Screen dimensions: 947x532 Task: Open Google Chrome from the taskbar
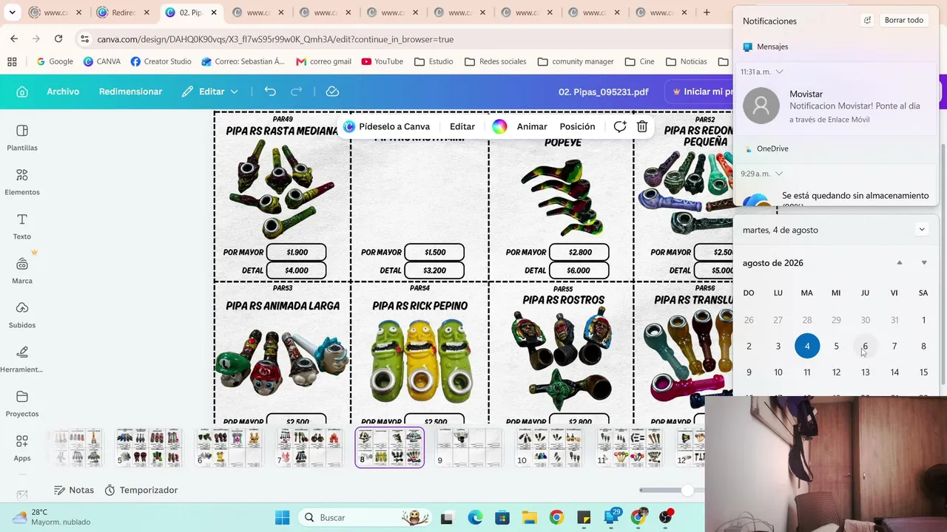[x=556, y=517]
